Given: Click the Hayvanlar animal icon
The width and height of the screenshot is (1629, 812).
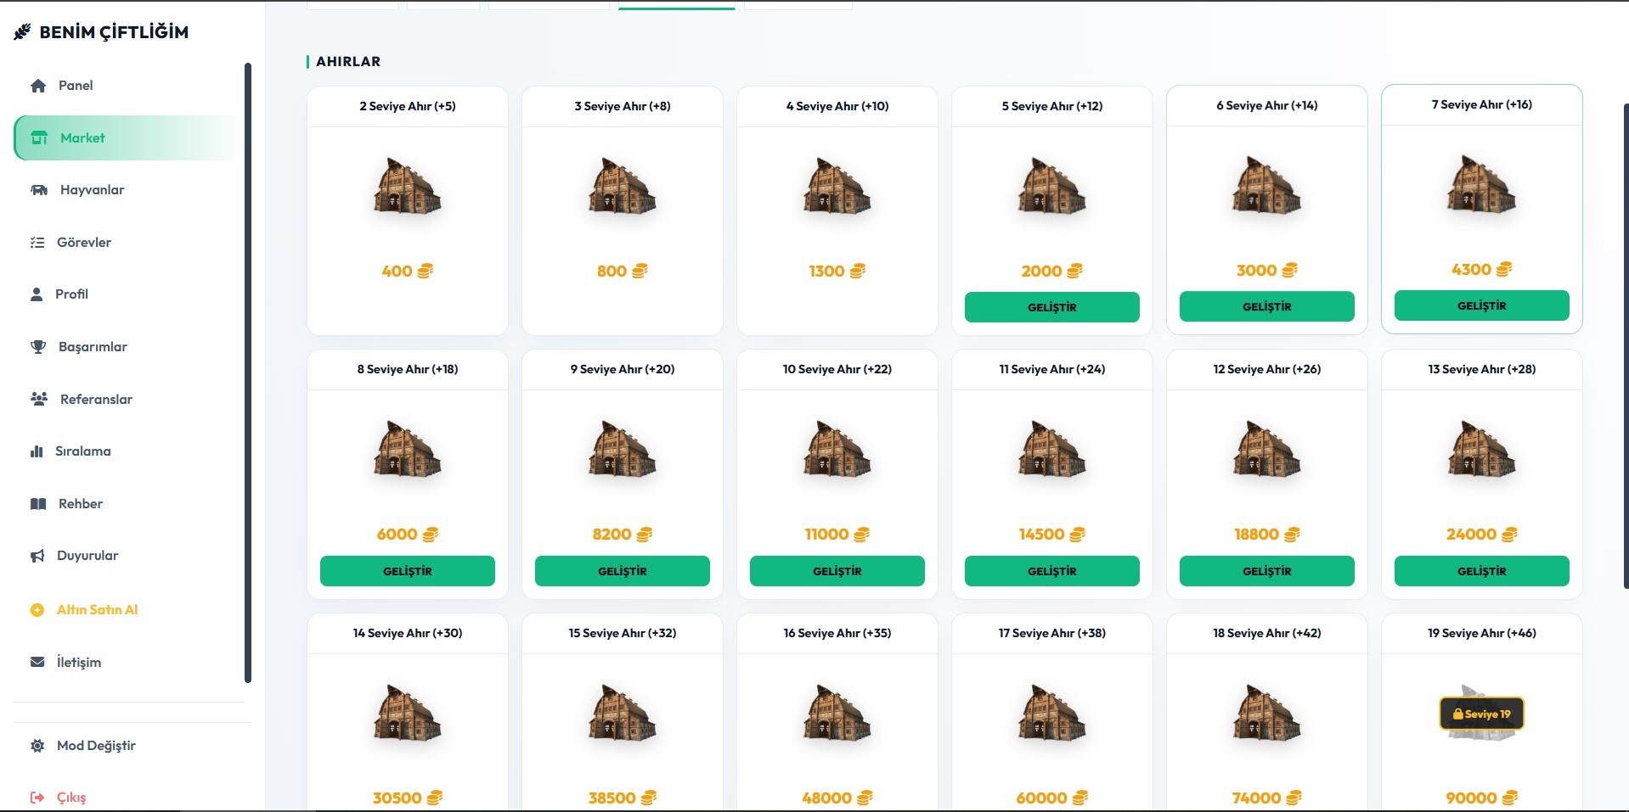Looking at the screenshot, I should click(39, 190).
